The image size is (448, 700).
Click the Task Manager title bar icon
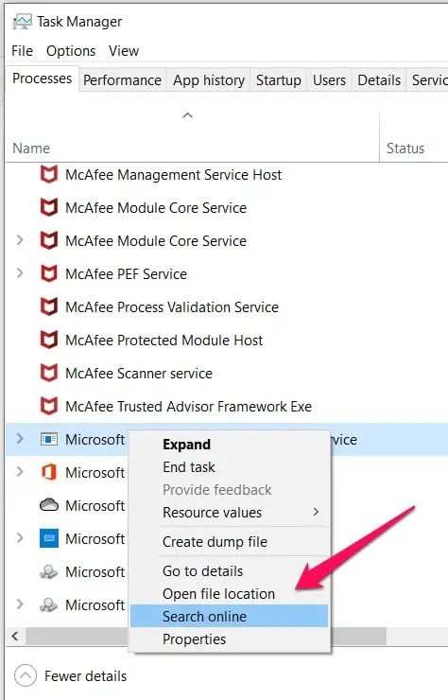[x=22, y=22]
